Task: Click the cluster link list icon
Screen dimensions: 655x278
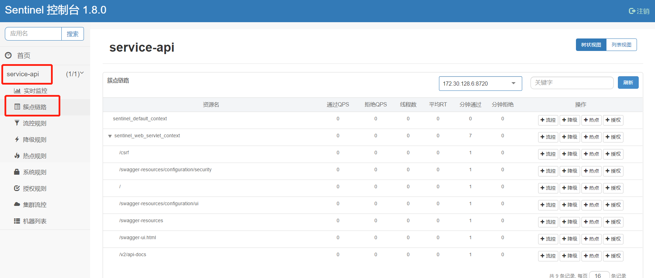Action: click(x=17, y=107)
